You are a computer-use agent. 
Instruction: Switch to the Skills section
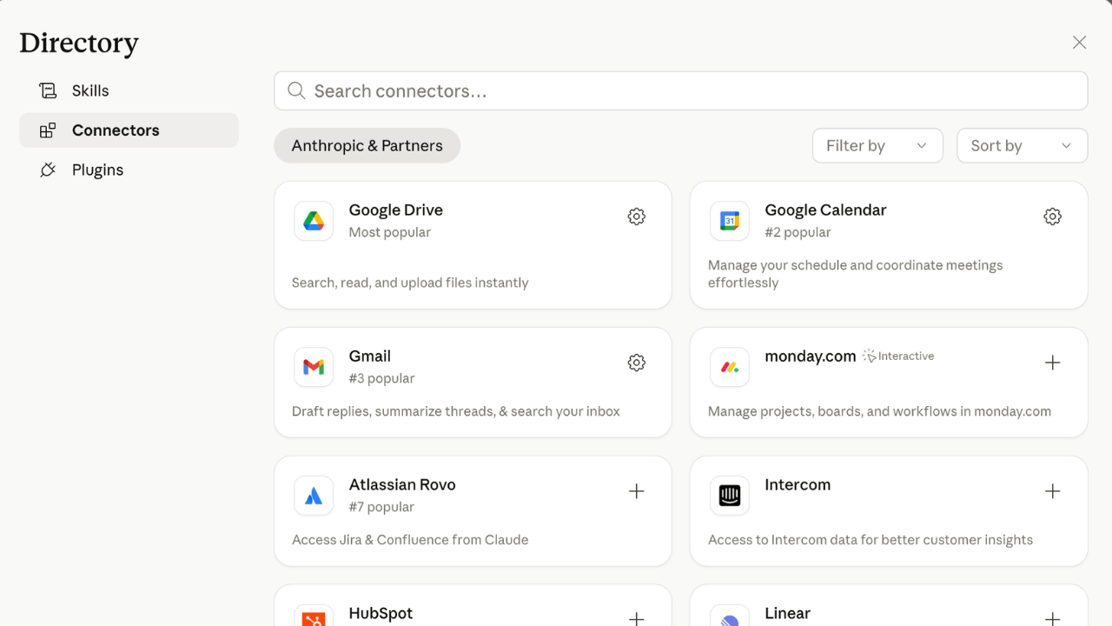(129, 90)
